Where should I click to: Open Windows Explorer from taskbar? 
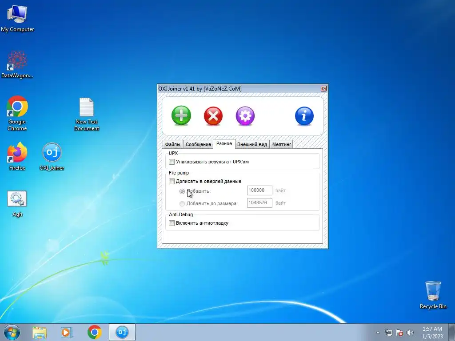(40, 332)
